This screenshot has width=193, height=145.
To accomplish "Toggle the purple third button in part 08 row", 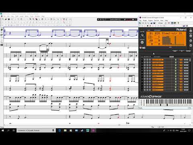I will [x=150, y=79].
